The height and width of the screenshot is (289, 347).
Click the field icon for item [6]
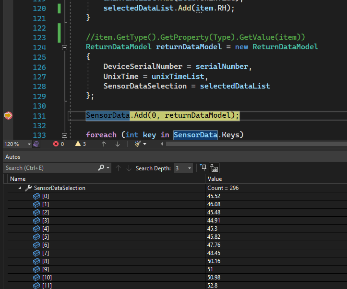tap(36, 245)
